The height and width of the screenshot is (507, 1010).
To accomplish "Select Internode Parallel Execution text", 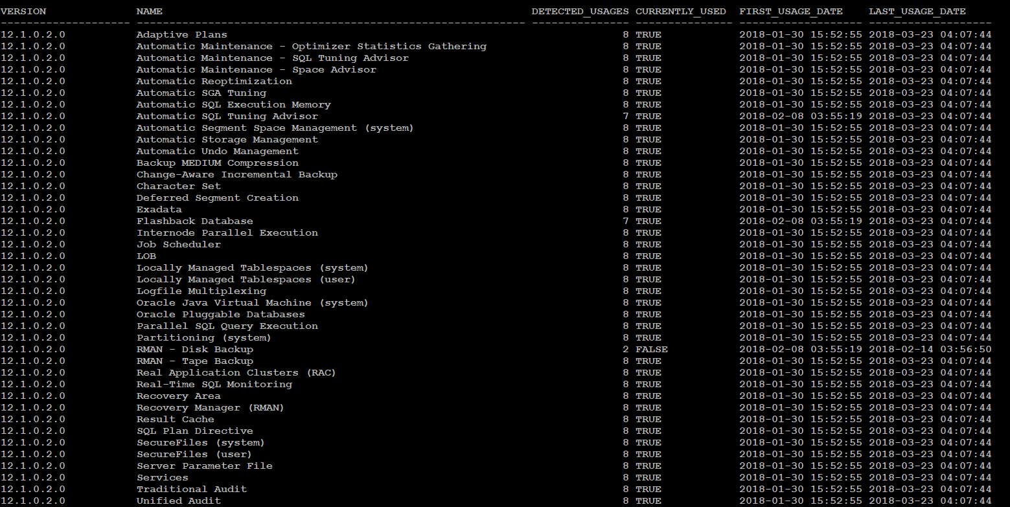I will 227,232.
